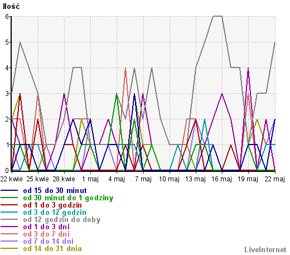Image resolution: width=290 pixels, height=255 pixels.
Task: Click the '13 maj' date axis label
Action: (196, 179)
